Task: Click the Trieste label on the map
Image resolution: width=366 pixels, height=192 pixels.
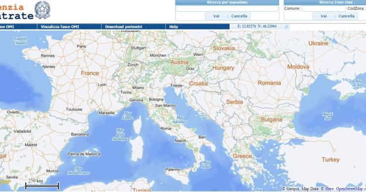Action: point(176,86)
